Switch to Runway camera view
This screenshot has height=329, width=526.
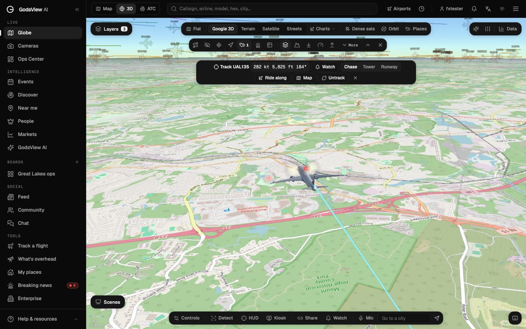[389, 67]
